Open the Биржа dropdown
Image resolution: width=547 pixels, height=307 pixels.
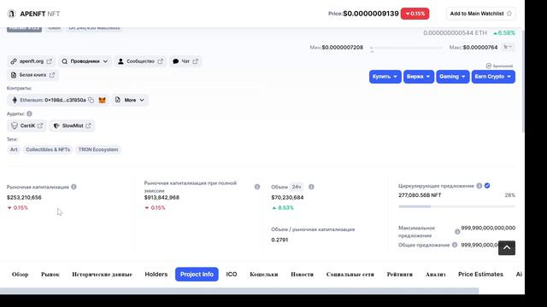(419, 77)
